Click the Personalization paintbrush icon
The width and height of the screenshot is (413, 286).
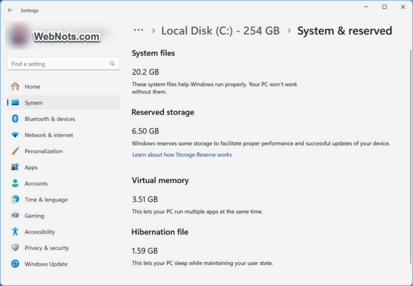point(15,151)
